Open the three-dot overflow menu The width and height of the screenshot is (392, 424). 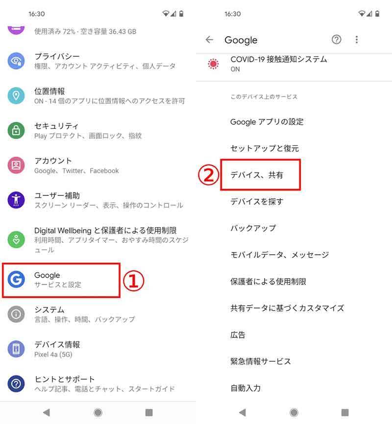pyautogui.click(x=357, y=40)
